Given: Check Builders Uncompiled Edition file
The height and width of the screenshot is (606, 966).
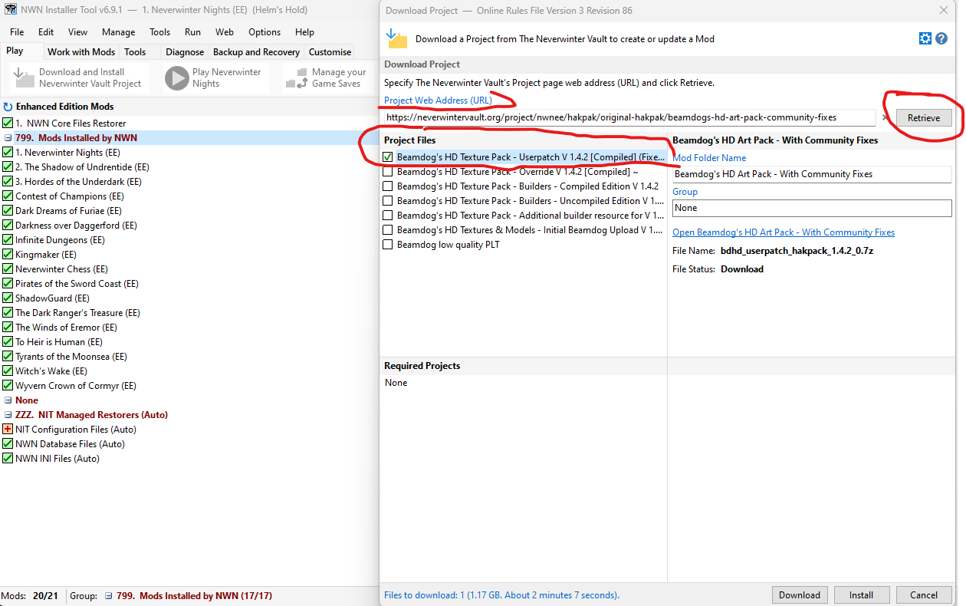Looking at the screenshot, I should coord(388,201).
